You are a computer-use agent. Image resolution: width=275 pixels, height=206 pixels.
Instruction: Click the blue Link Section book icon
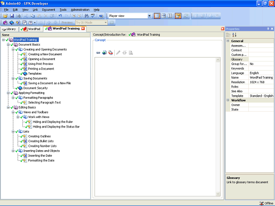pos(12,23)
